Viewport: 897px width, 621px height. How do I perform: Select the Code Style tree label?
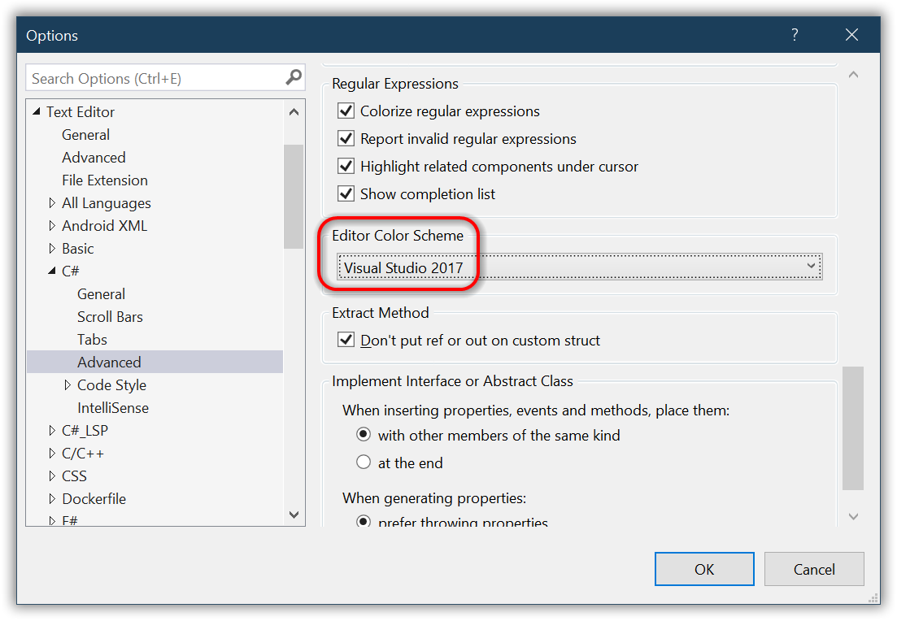(x=111, y=384)
